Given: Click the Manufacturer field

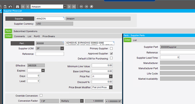Looking at the screenshot, I should 177,63.
